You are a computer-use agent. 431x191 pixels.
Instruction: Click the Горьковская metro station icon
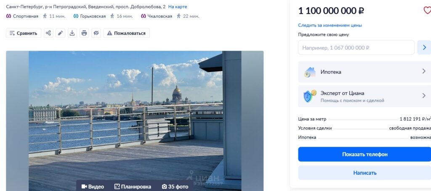76,16
